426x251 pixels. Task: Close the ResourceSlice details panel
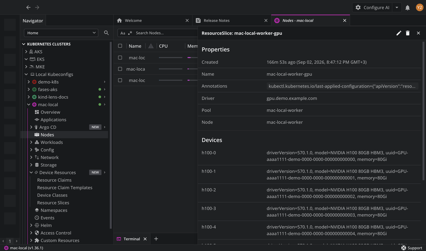[x=418, y=33]
